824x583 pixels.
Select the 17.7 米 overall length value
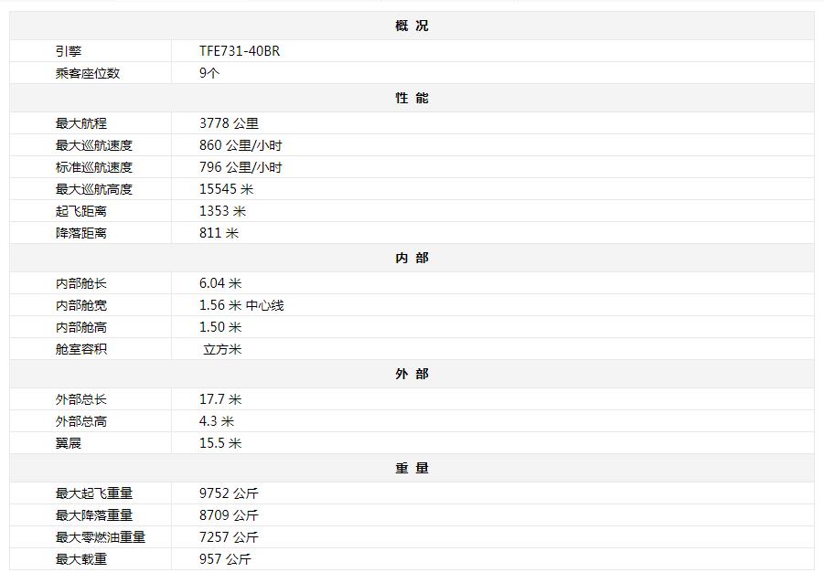click(220, 399)
